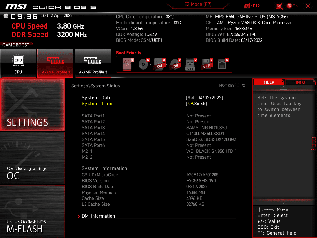Click the CPUID/MicroCode label

coord(100,175)
